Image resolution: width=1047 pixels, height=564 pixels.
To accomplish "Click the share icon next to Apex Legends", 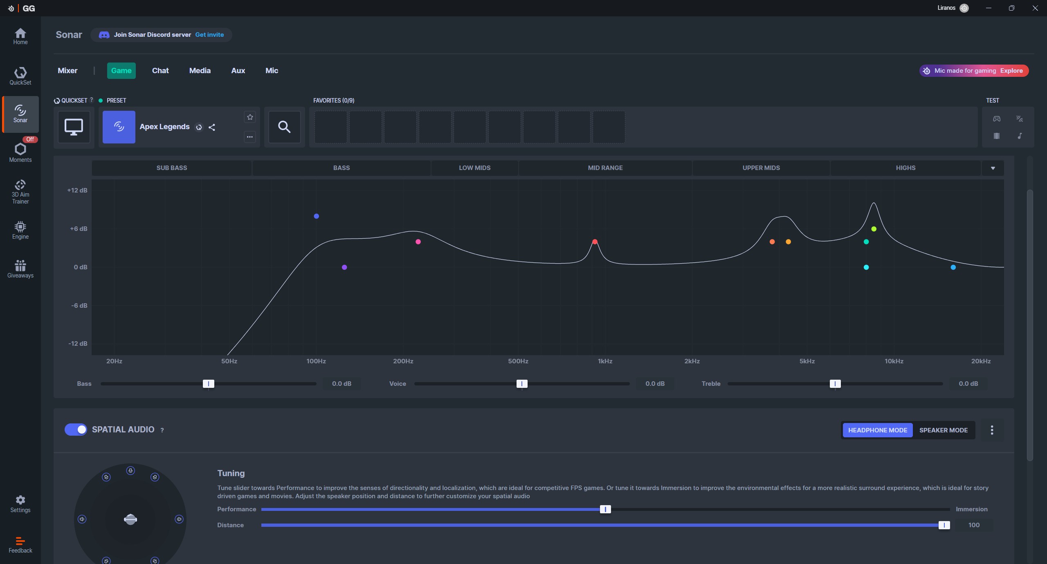I will coord(212,127).
